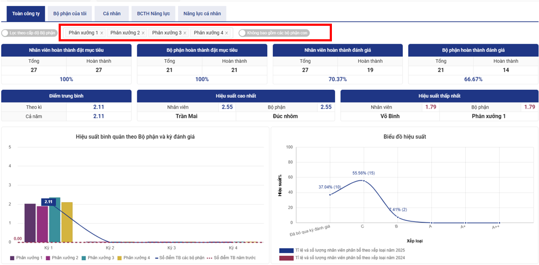Image resolution: width=539 pixels, height=265 pixels.
Task: Go to Năng lực cá nhân tab
Action: point(202,13)
